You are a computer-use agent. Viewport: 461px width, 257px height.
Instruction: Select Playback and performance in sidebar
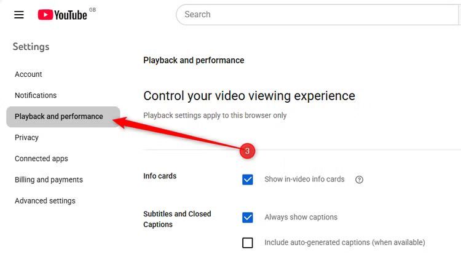coord(59,116)
